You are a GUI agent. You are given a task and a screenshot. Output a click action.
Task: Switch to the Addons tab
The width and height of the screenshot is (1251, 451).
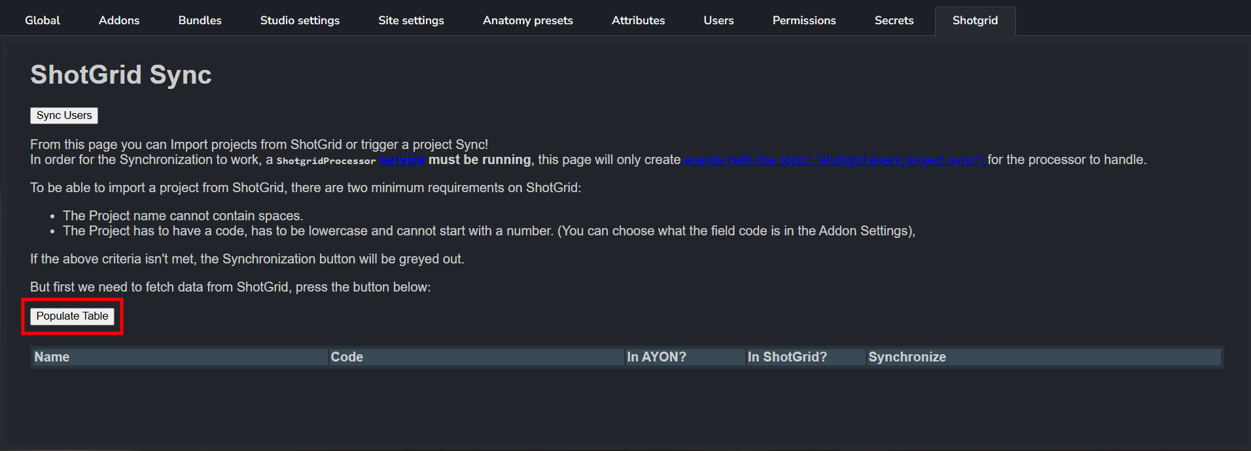coord(119,20)
